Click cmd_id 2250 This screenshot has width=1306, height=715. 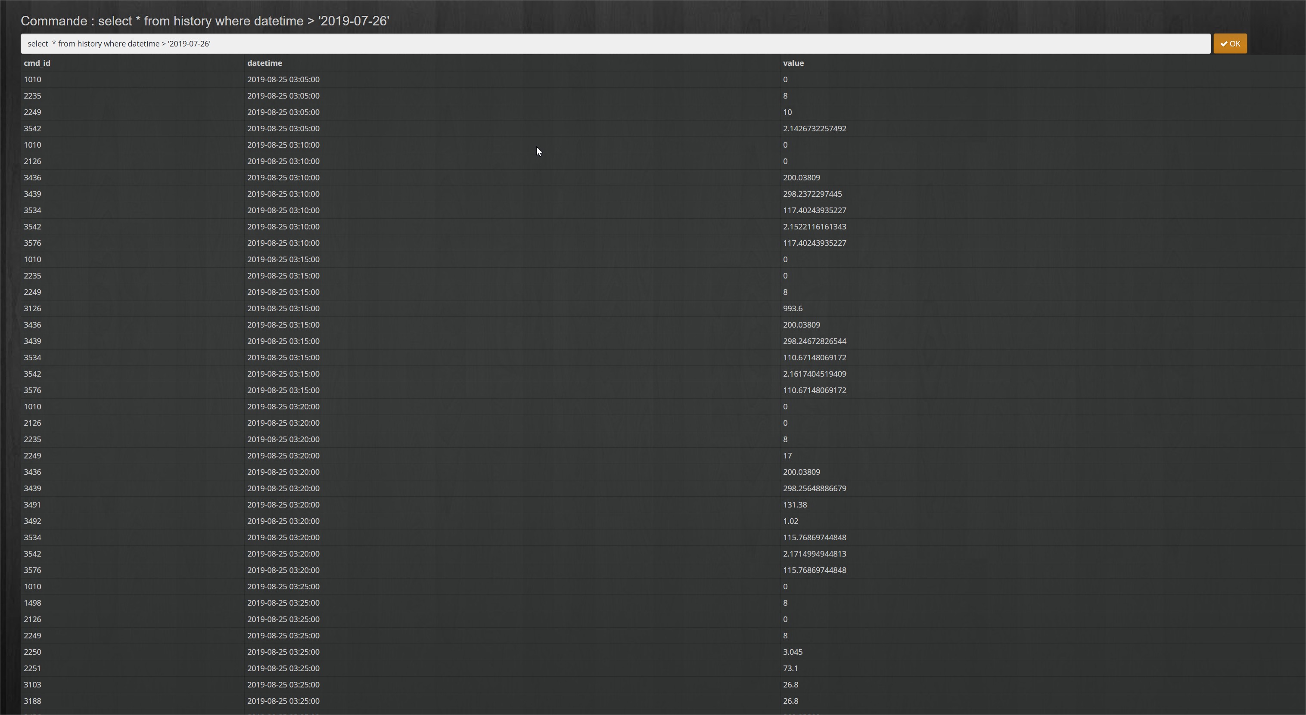[x=32, y=652]
